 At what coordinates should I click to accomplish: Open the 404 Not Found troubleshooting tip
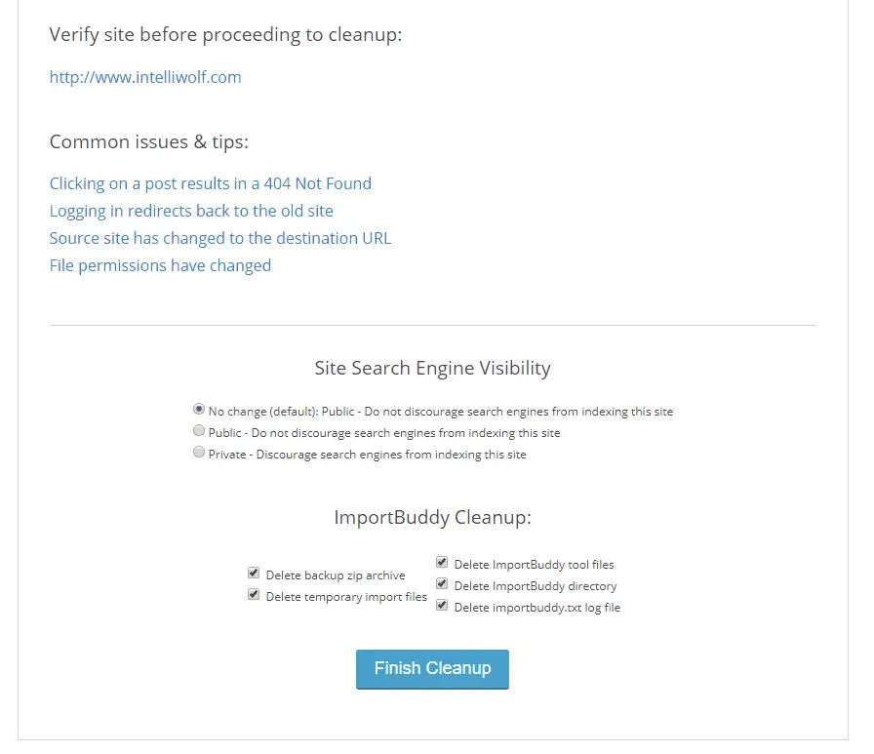210,183
